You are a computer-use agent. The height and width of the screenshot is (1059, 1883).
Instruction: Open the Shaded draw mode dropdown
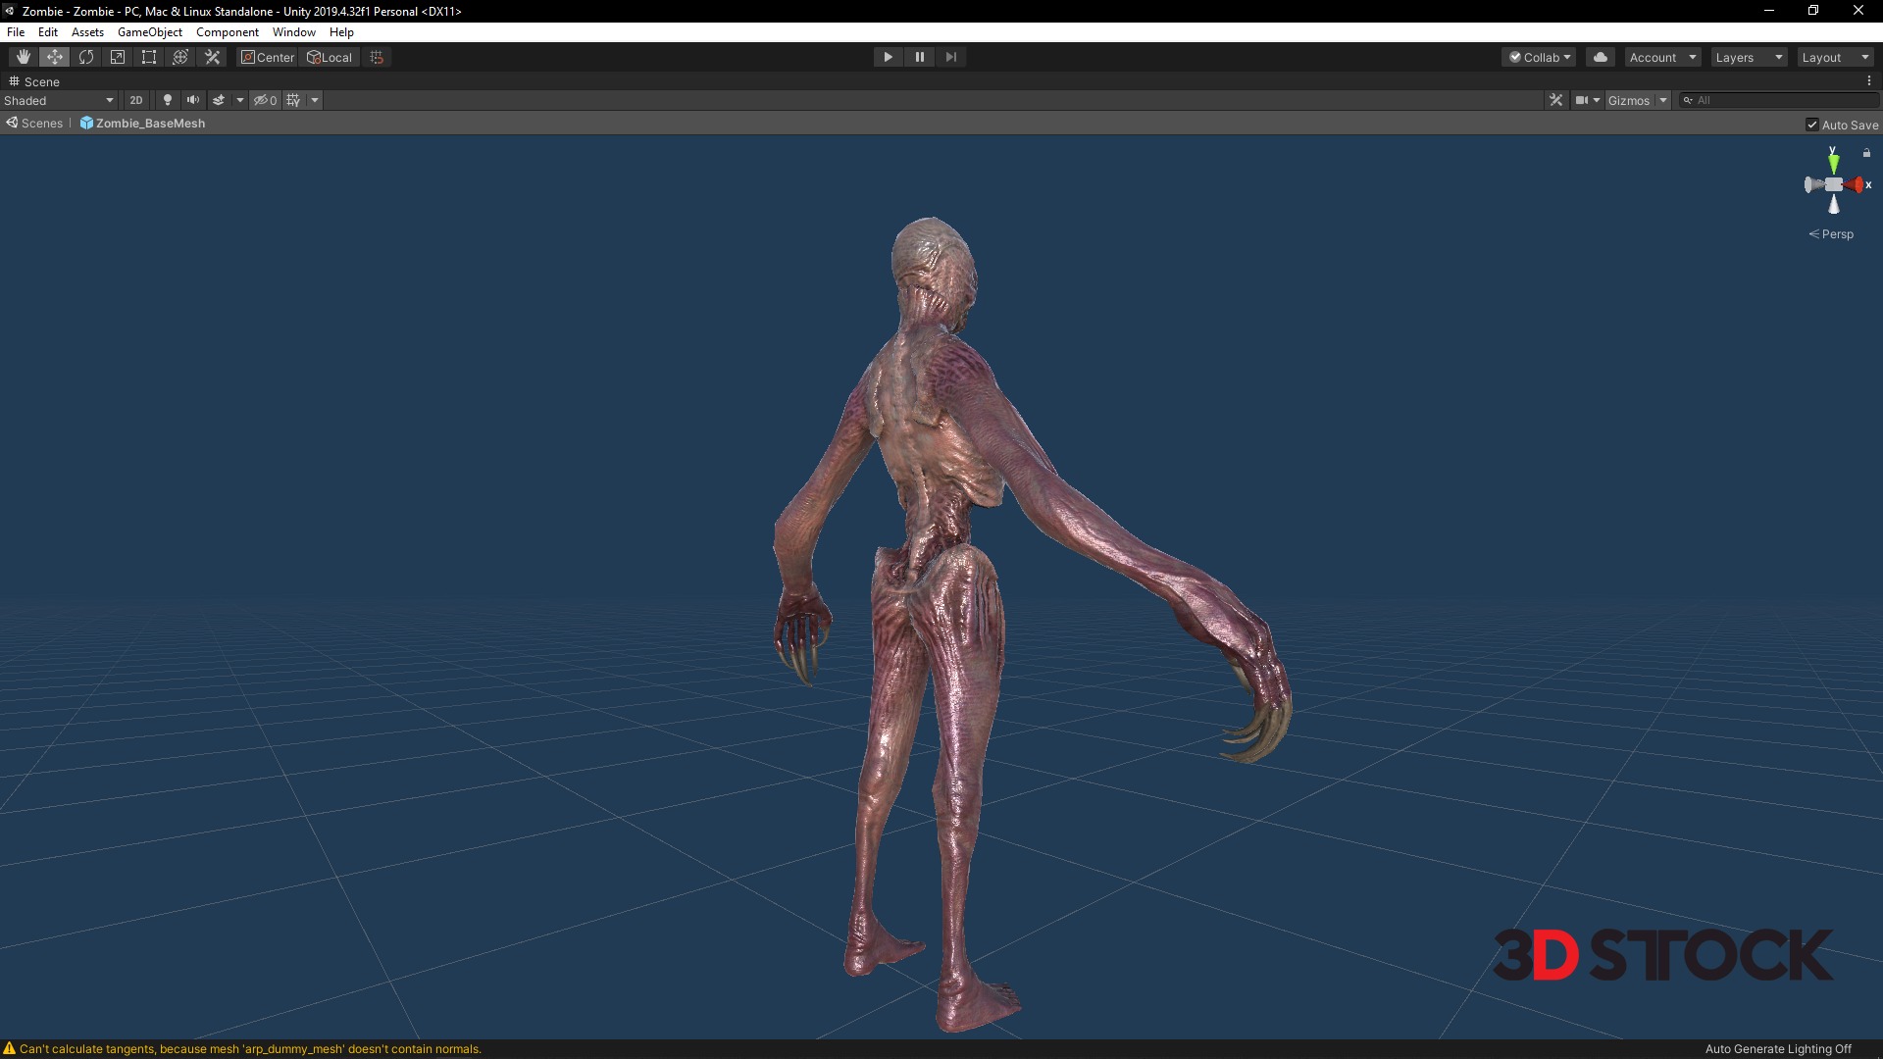click(x=59, y=100)
